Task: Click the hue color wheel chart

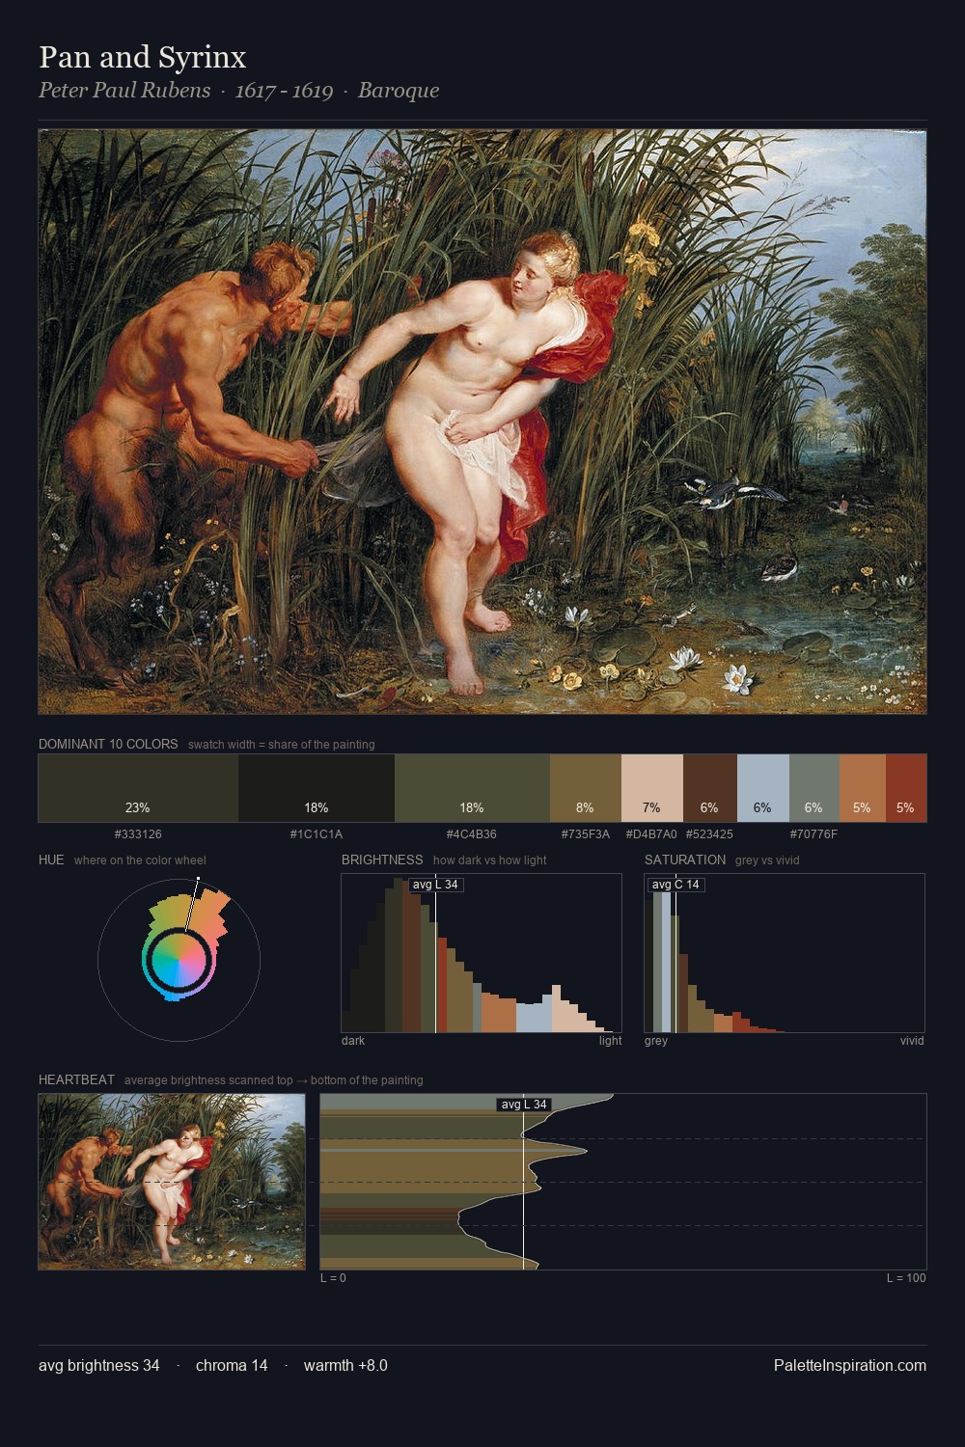Action: [179, 960]
